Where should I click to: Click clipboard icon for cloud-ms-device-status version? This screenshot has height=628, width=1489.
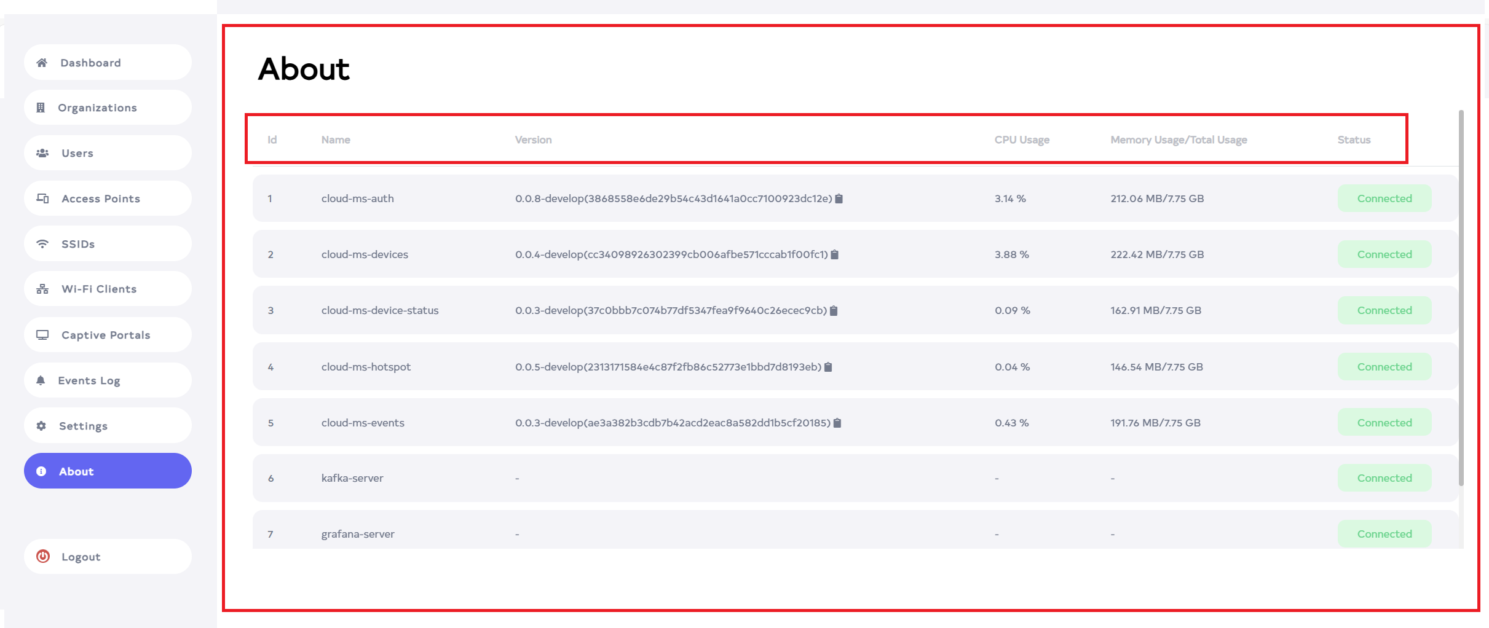834,310
